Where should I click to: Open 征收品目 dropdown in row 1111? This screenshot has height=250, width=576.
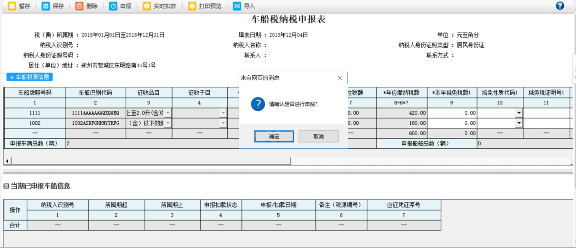[x=168, y=113]
